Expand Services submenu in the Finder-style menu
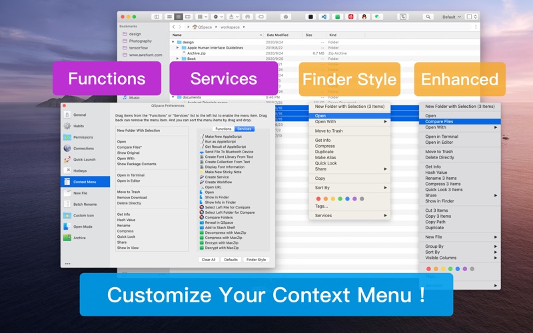Image resolution: width=533 pixels, height=333 pixels. [x=349, y=215]
